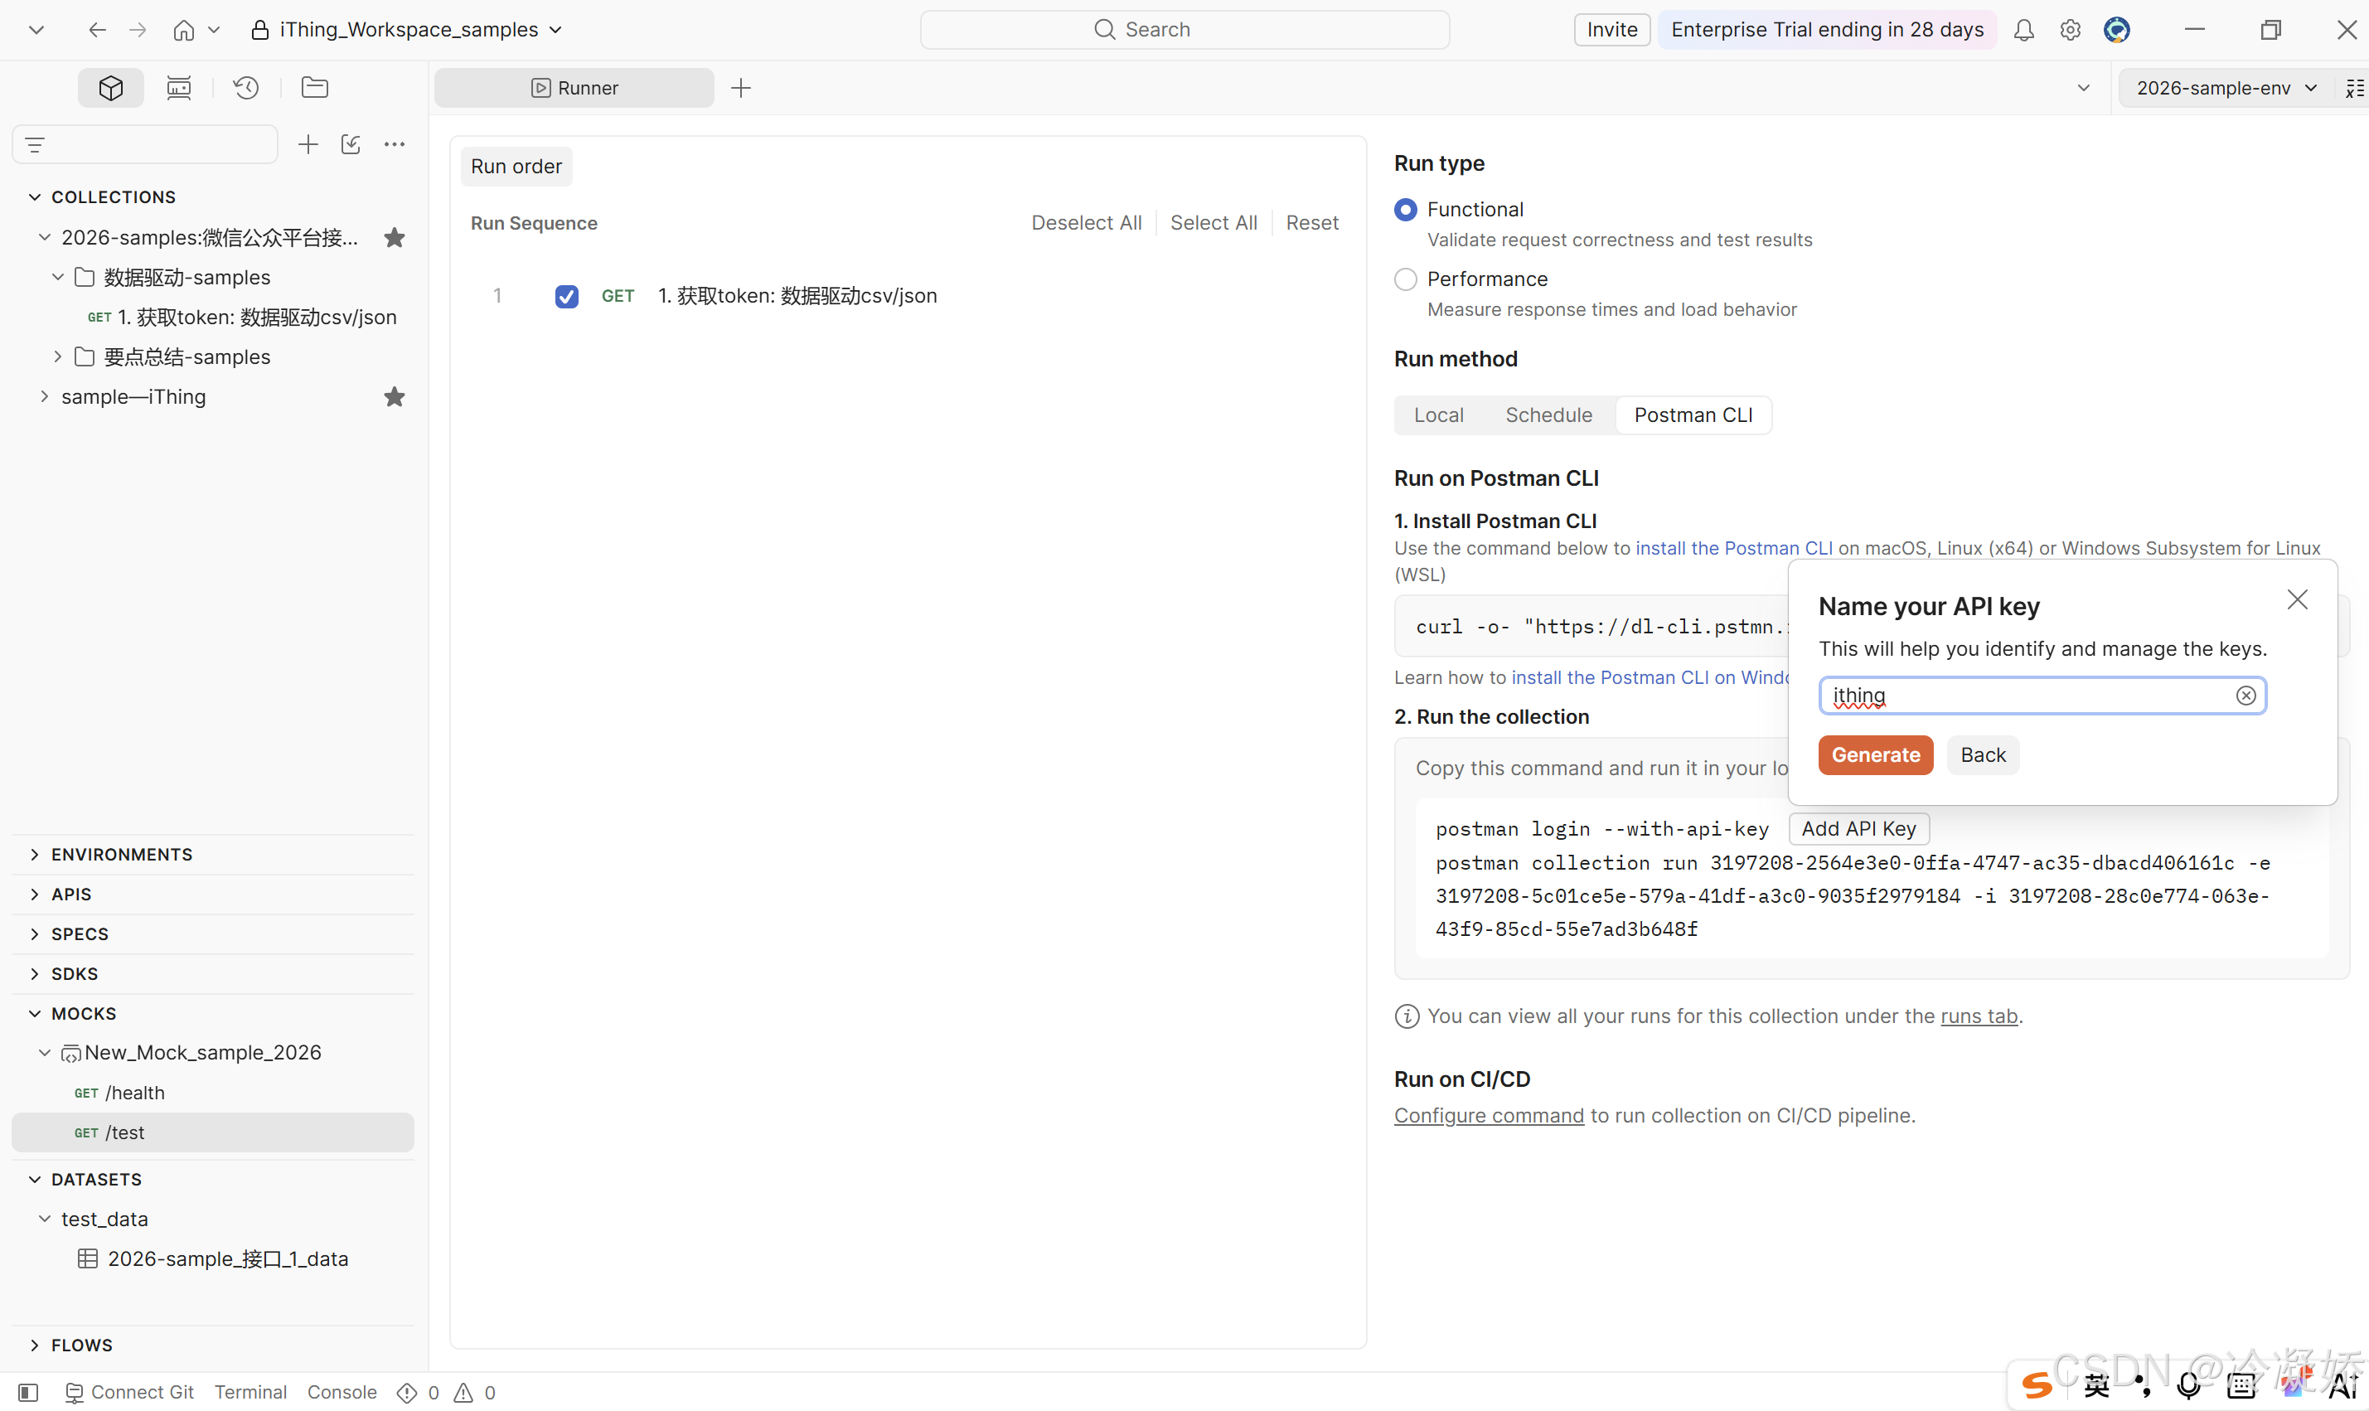The width and height of the screenshot is (2369, 1411).
Task: Add a new tab with plus icon
Action: [740, 89]
